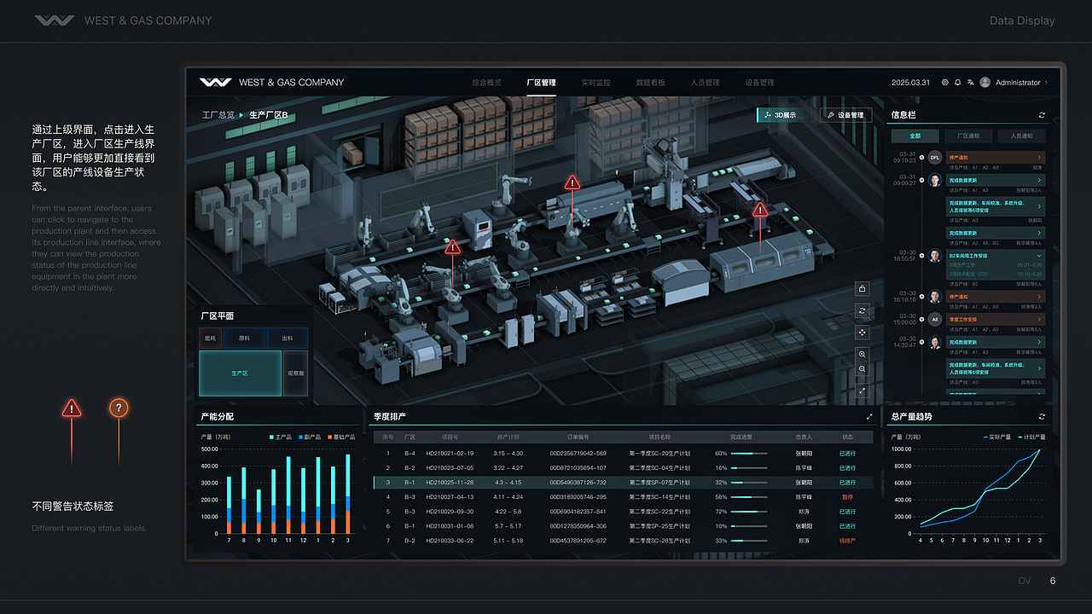Select the 原料 zone in 厂区平面
Screen dimensions: 1092x614
coord(244,339)
